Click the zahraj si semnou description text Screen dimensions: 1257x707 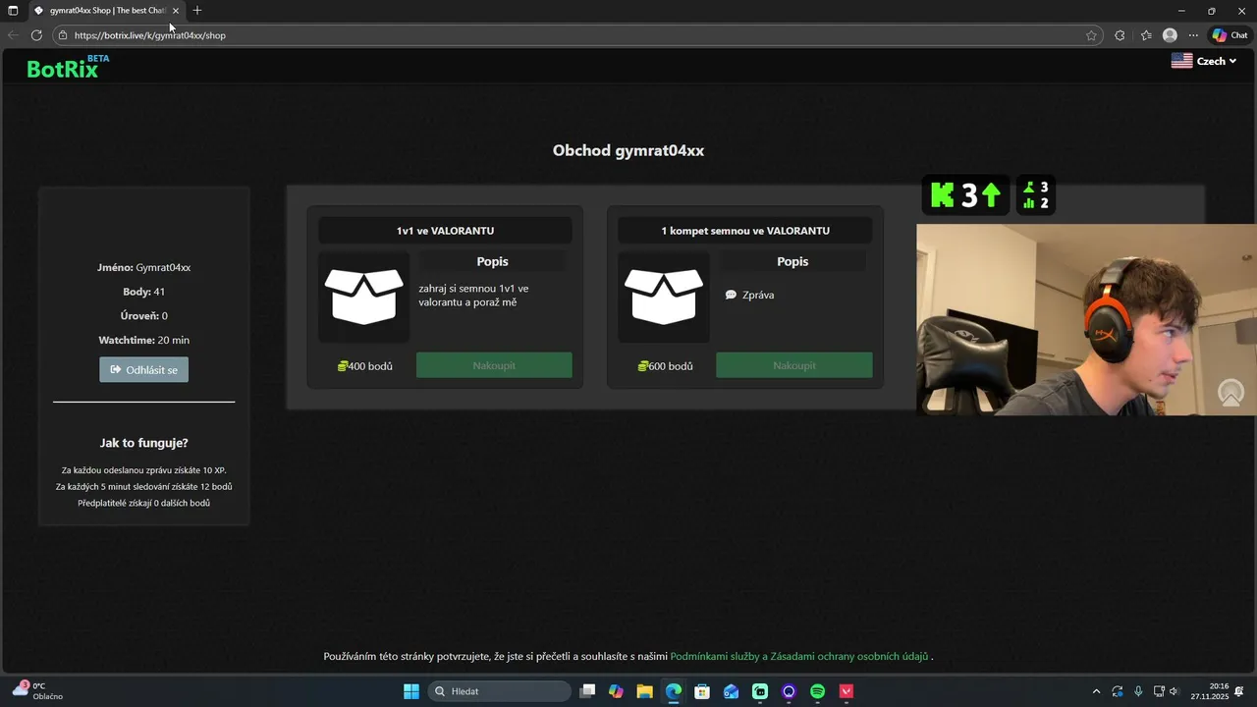point(473,296)
